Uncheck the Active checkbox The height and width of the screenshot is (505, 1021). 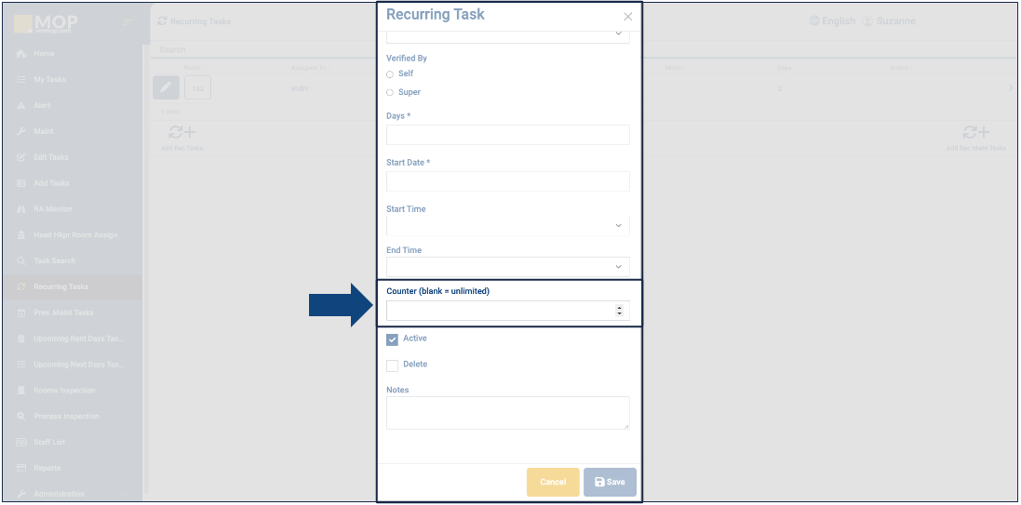(392, 339)
